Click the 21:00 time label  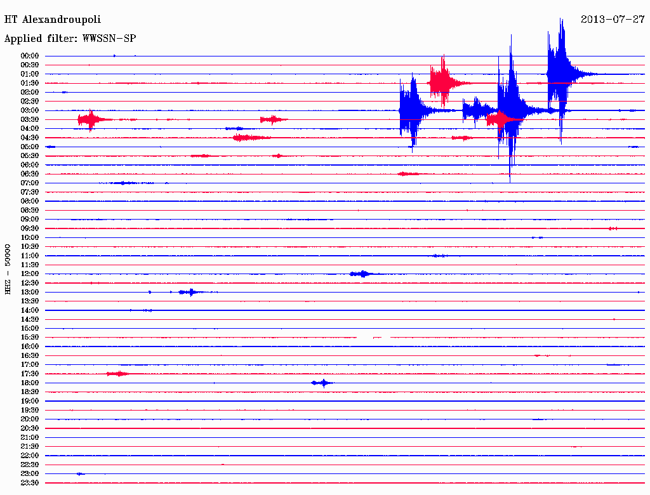click(30, 437)
